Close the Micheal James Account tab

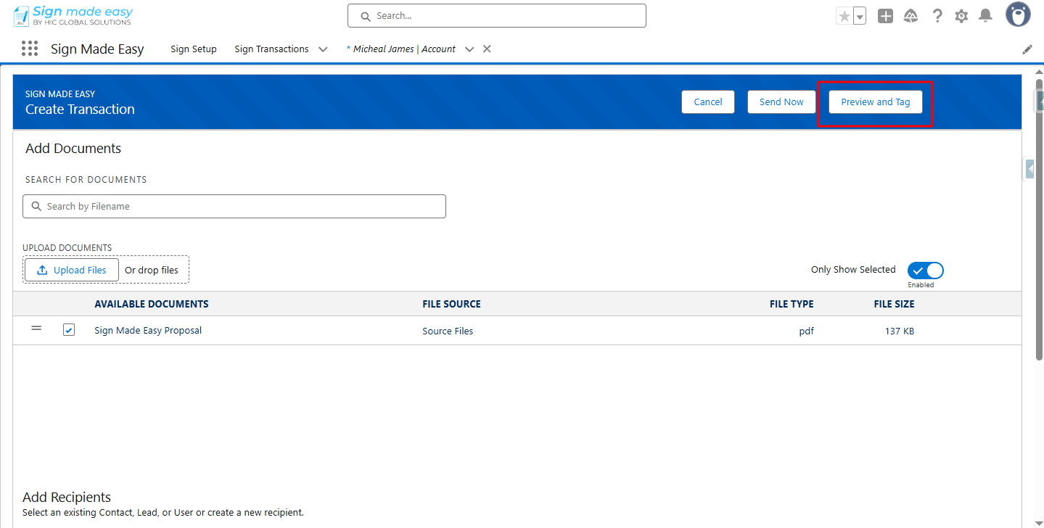pyautogui.click(x=487, y=49)
